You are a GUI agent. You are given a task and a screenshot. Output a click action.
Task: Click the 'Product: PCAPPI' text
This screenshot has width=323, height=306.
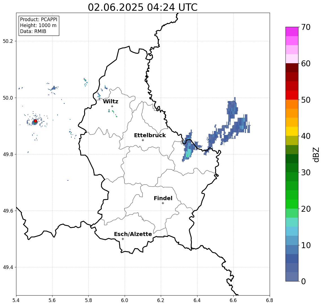pyautogui.click(x=39, y=19)
